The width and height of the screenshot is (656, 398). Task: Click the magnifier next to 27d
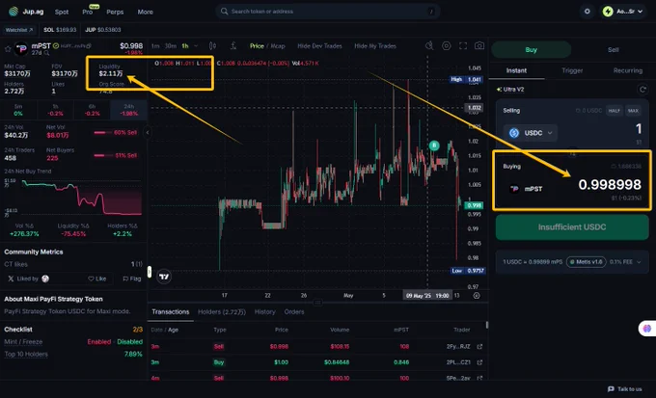[46, 53]
